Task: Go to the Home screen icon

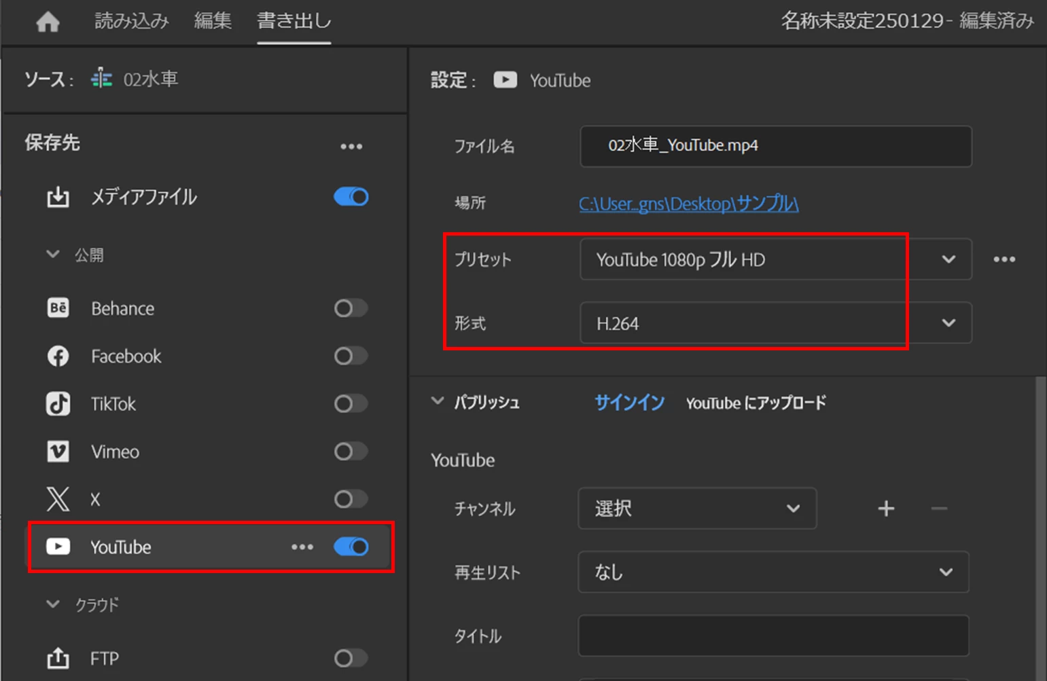Action: [48, 22]
